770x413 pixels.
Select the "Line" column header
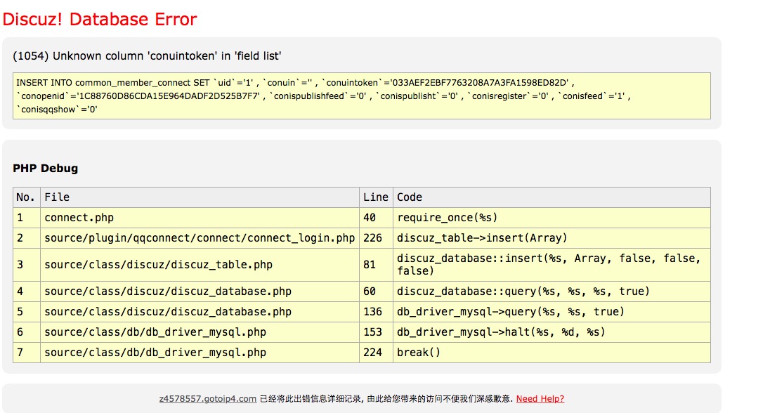point(375,197)
